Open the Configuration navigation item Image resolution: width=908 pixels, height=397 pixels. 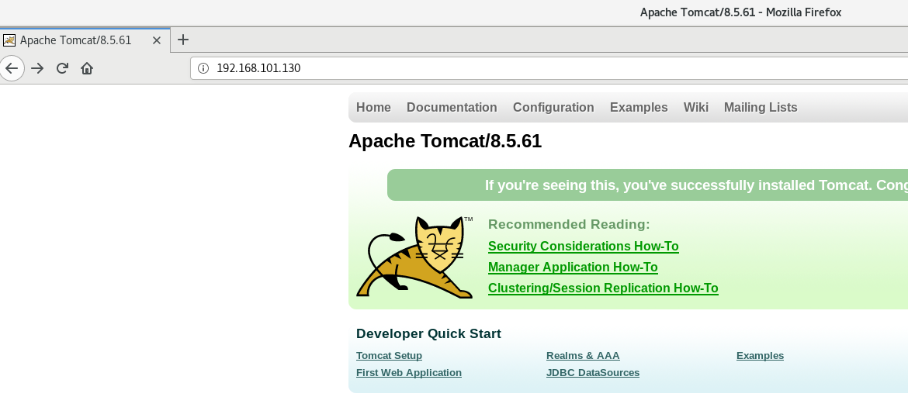pos(553,108)
